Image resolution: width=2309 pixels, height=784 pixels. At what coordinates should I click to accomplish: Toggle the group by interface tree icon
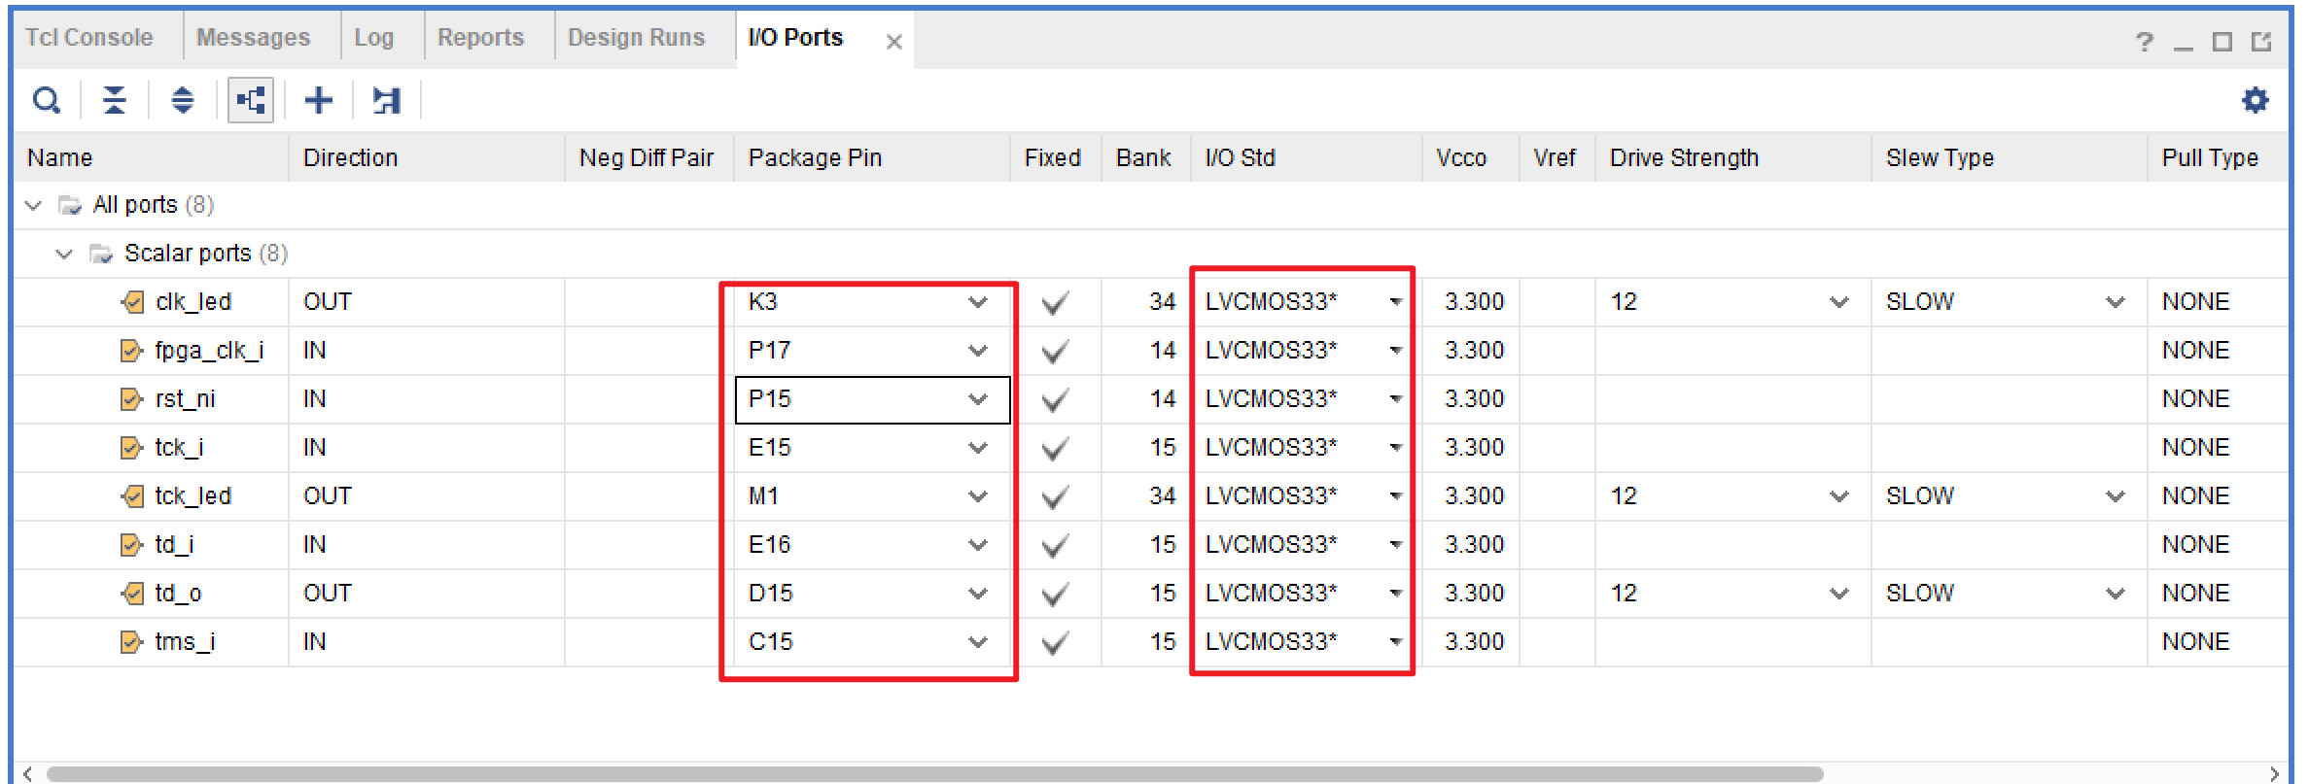[251, 100]
